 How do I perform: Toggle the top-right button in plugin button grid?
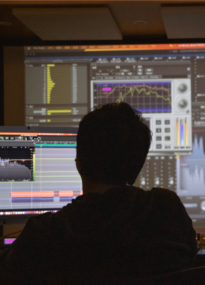[x=167, y=122]
